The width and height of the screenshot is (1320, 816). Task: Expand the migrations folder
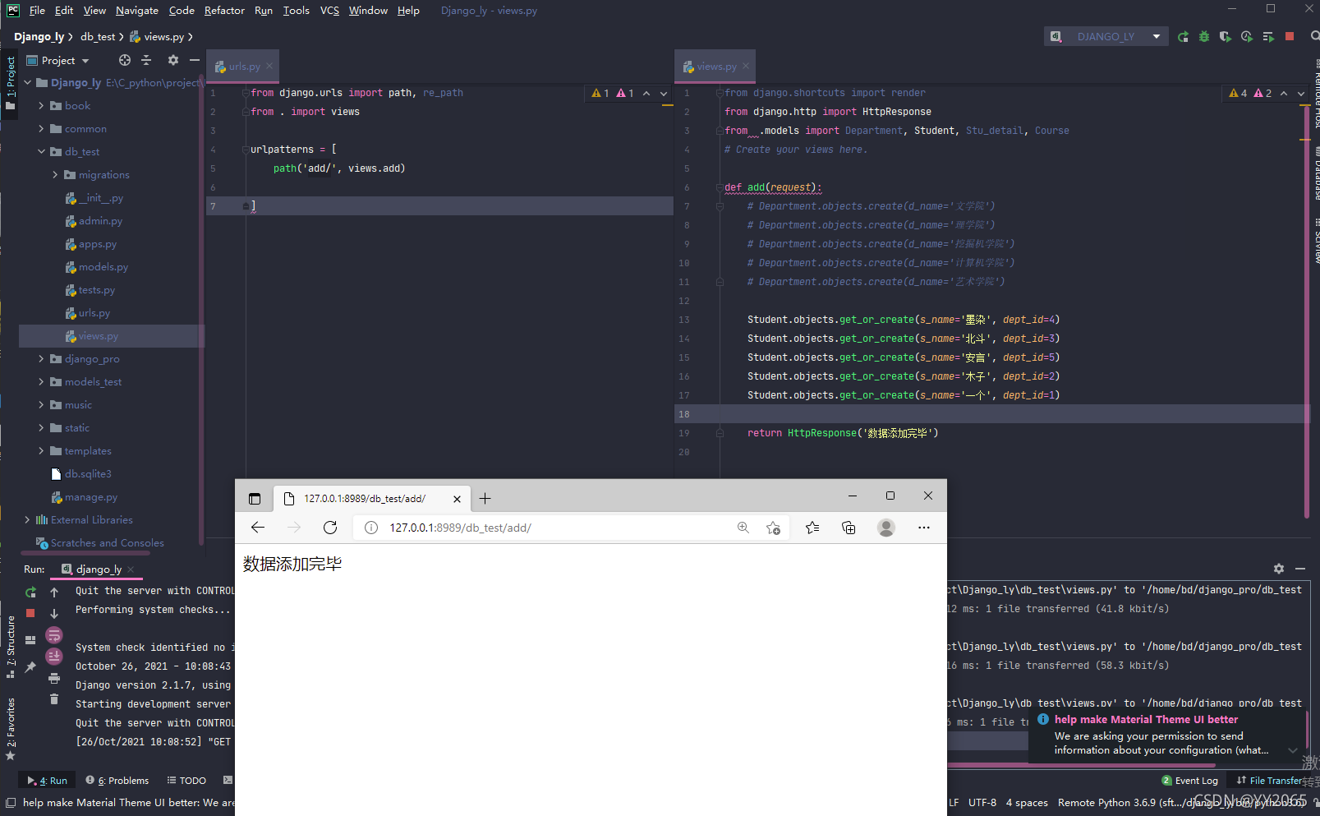point(56,175)
